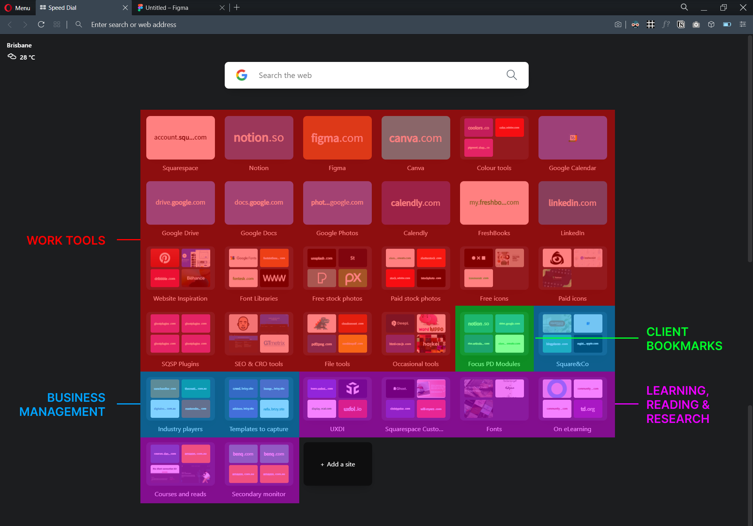Open Easy Setup sliders icon
This screenshot has width=753, height=526.
[743, 24]
